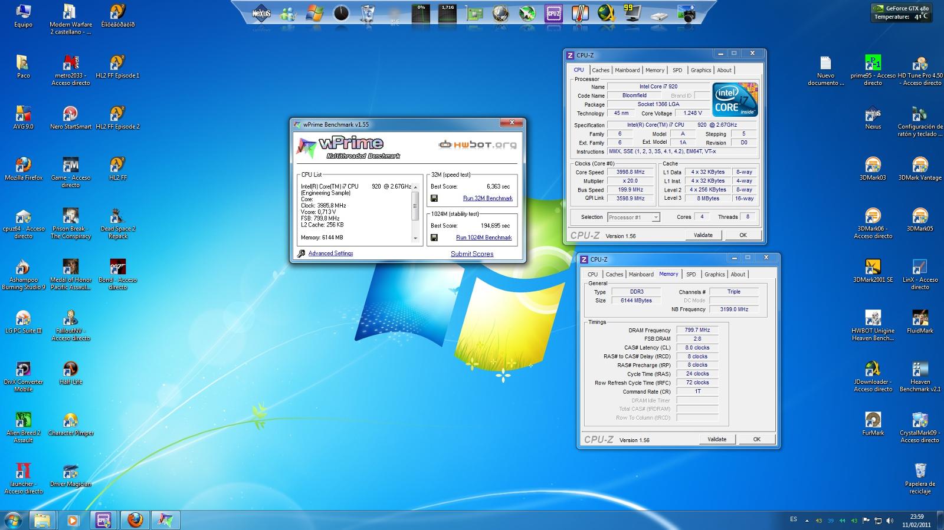The image size is (944, 530).
Task: Click Validate in the CPU-Z Memory window
Action: 717,439
